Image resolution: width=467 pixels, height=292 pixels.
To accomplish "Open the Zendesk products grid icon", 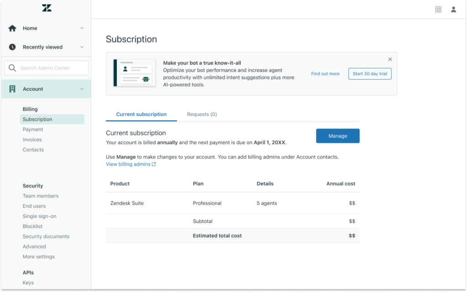I will click(x=438, y=9).
